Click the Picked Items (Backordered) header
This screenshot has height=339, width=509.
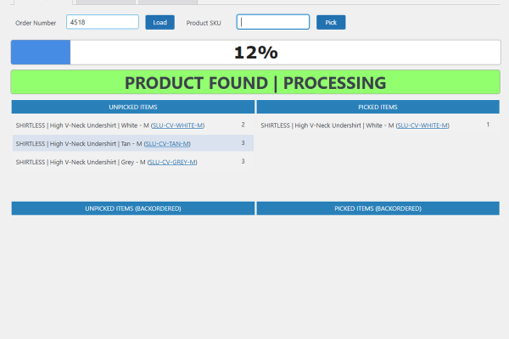[378, 208]
